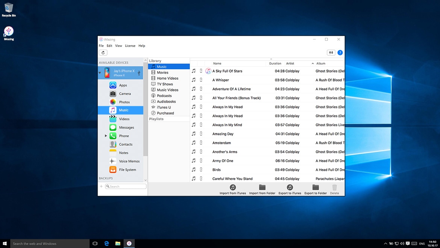Click inside the Search field
Viewport: 440px width, 248px height.
click(126, 186)
